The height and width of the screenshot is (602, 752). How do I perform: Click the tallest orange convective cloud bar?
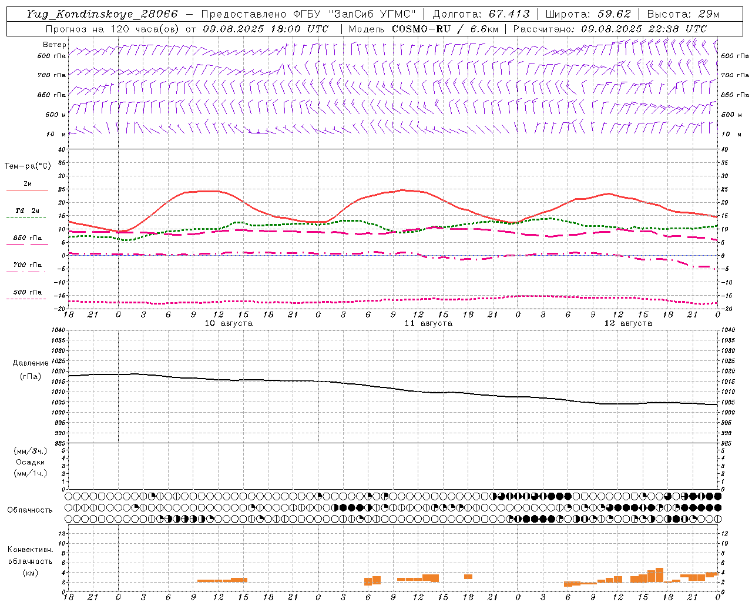click(x=659, y=574)
